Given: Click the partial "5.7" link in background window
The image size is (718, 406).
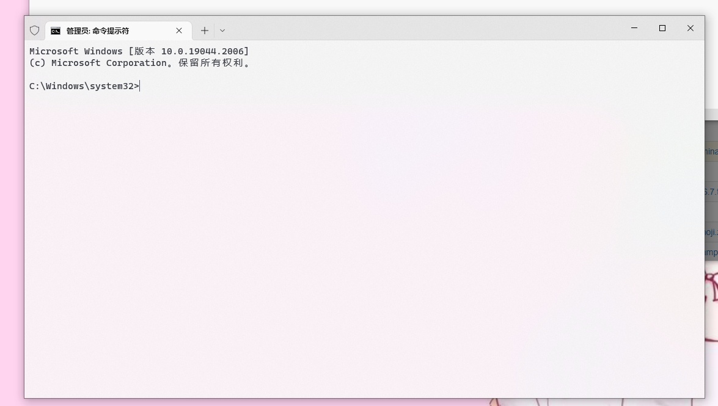Looking at the screenshot, I should click(711, 192).
